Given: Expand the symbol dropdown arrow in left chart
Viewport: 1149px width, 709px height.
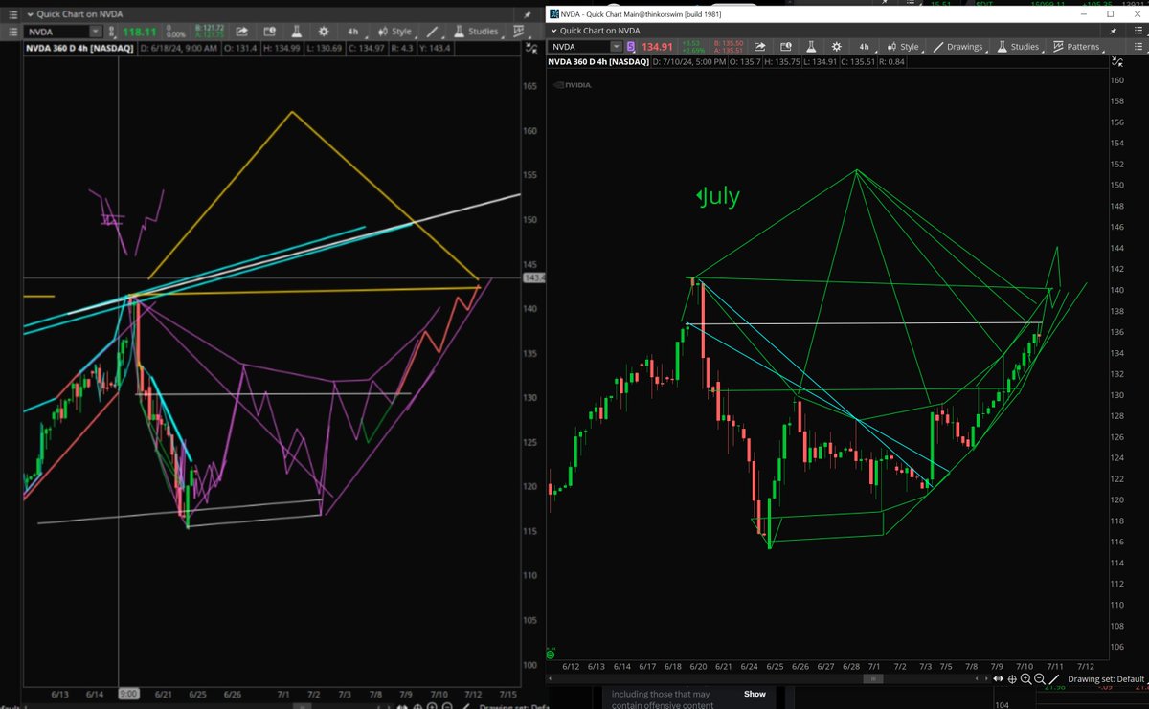Looking at the screenshot, I should click(96, 32).
